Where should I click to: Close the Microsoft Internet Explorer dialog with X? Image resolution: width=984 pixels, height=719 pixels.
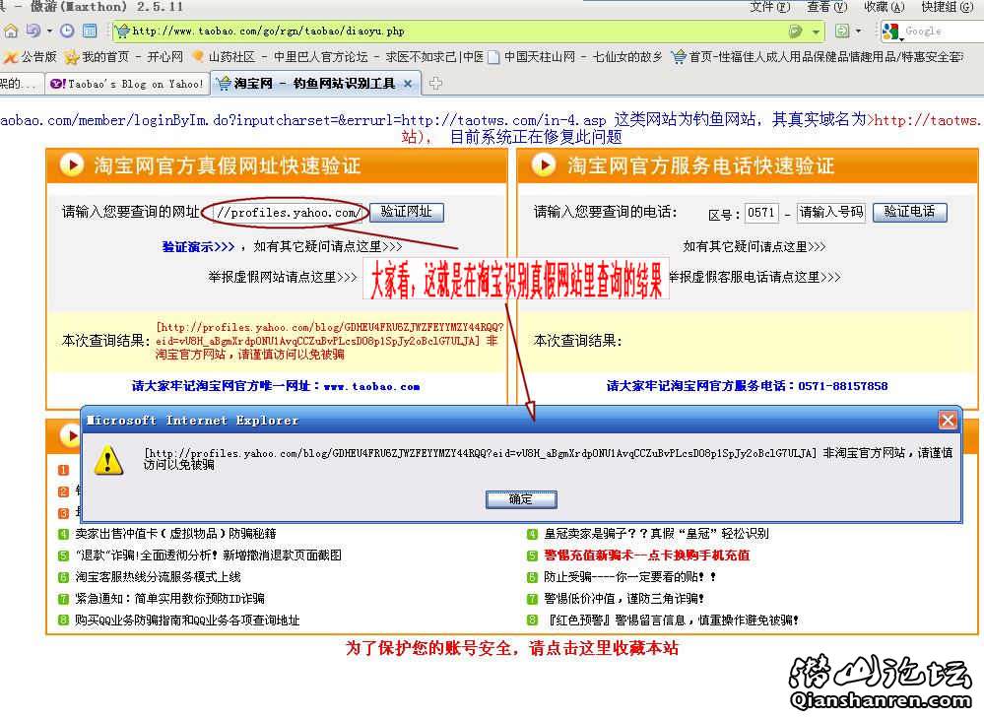point(948,421)
